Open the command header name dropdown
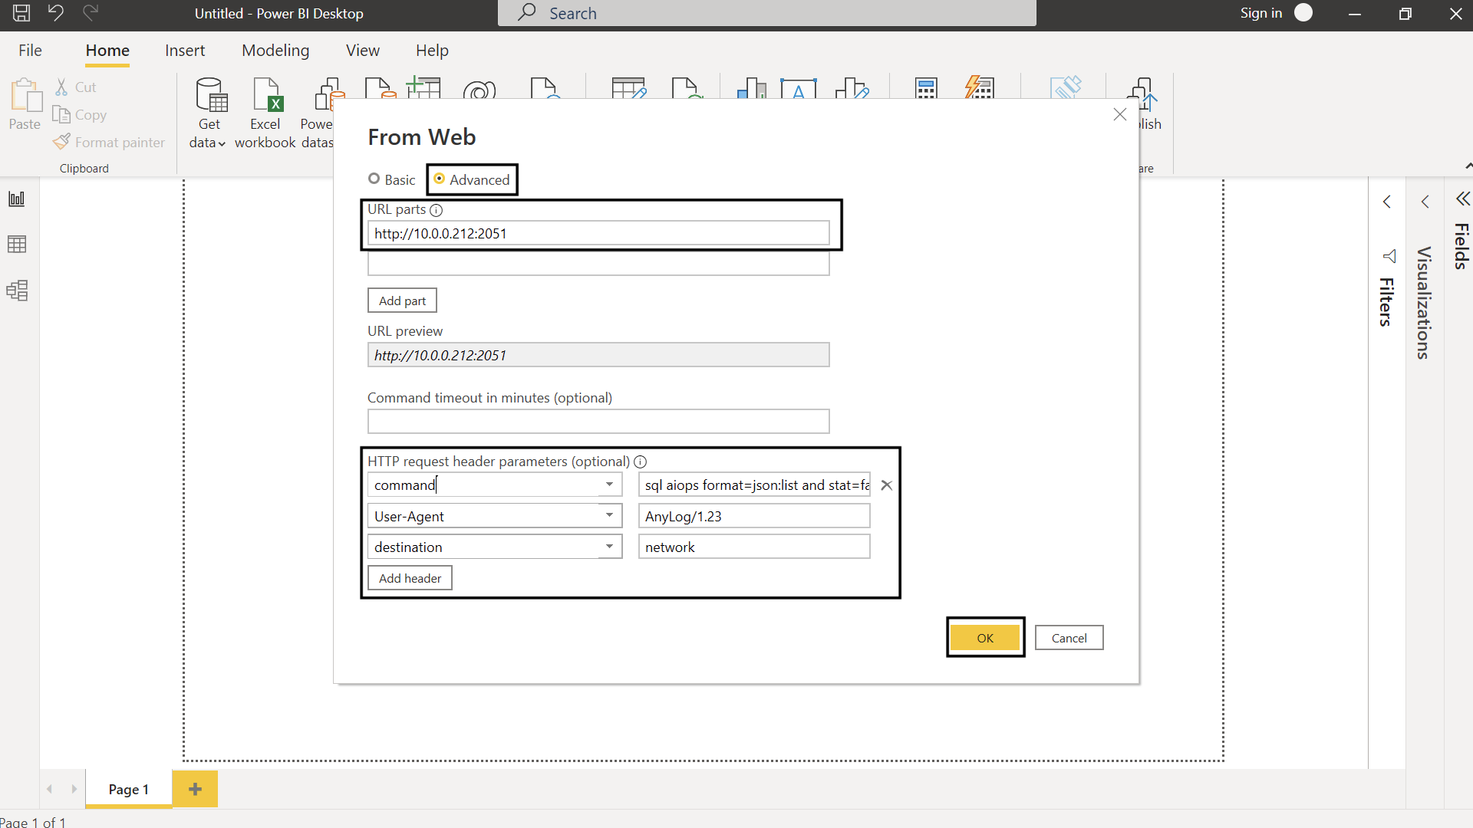1473x828 pixels. click(609, 485)
